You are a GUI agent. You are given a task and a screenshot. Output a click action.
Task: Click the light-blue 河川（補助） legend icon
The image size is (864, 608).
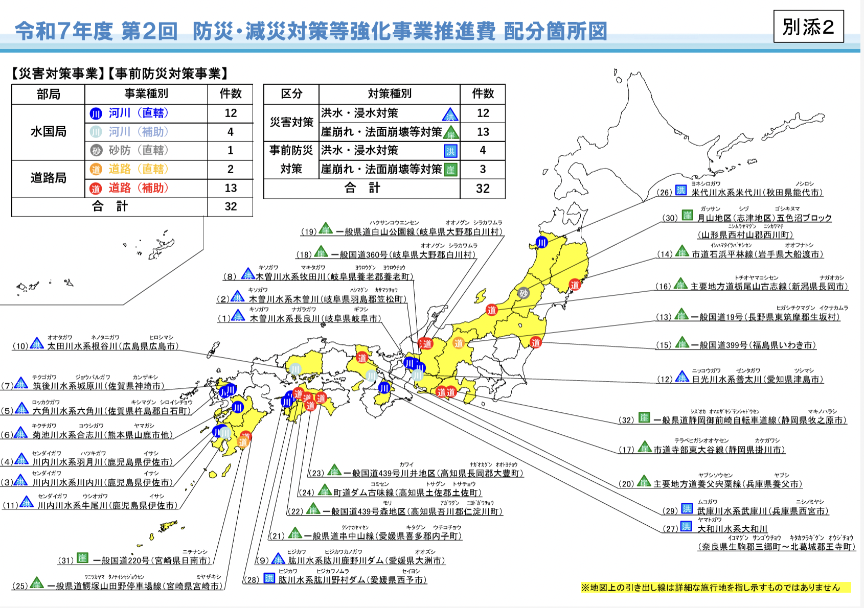pos(96,132)
